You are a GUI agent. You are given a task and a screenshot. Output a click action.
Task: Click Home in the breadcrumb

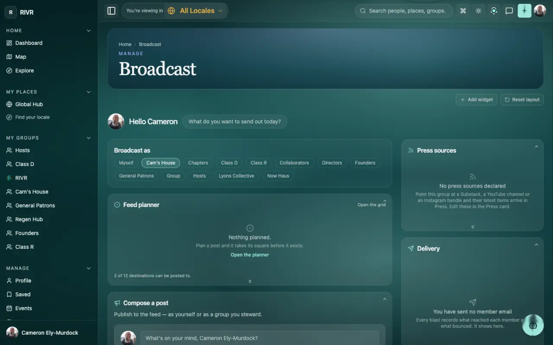point(125,44)
